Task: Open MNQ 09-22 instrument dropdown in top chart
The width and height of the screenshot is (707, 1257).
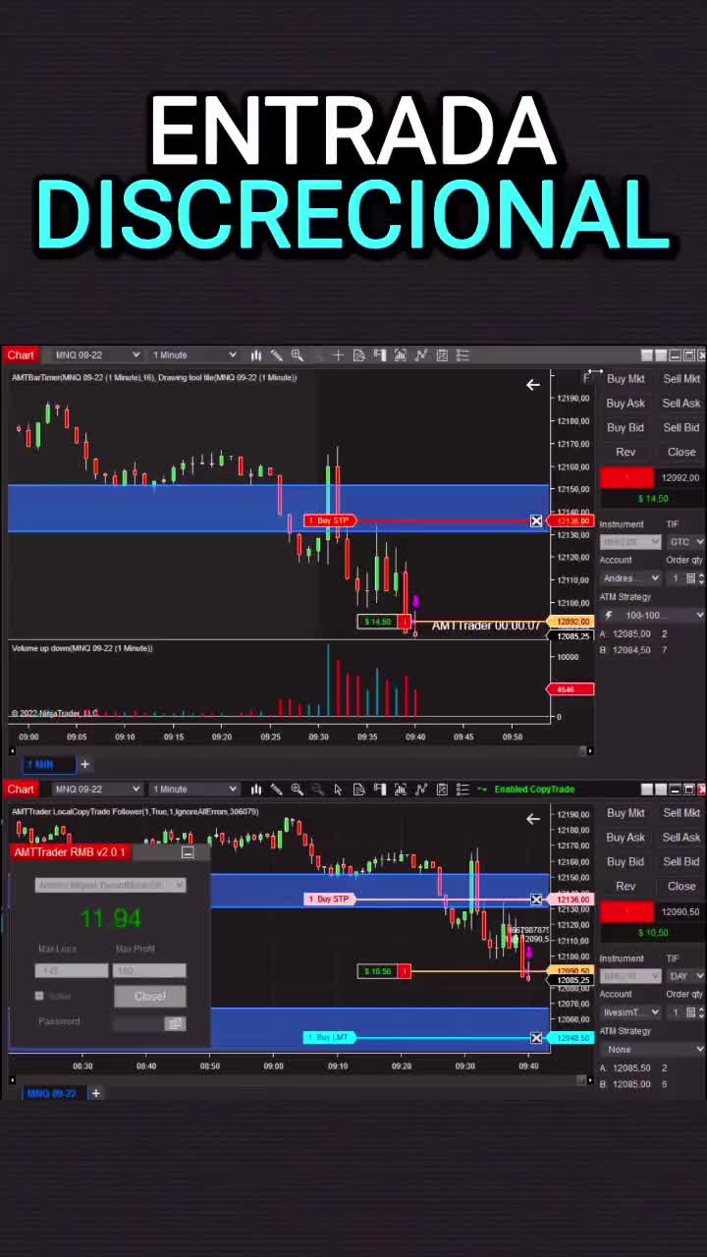Action: (96, 355)
